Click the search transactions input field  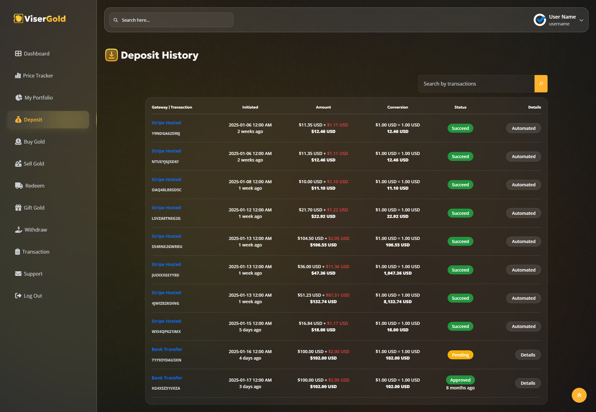coord(476,83)
